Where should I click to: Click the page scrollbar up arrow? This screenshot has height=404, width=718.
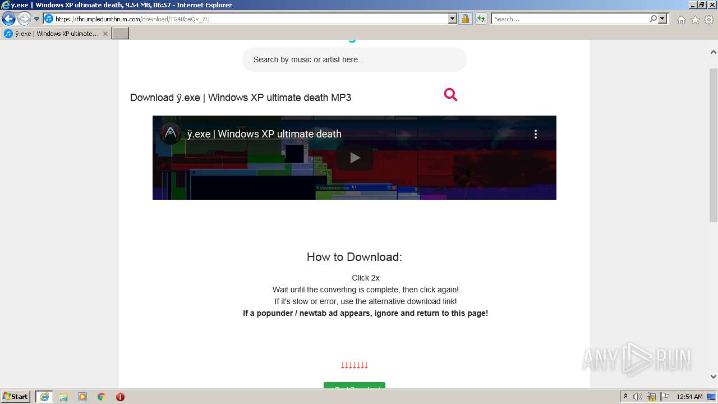tap(713, 52)
